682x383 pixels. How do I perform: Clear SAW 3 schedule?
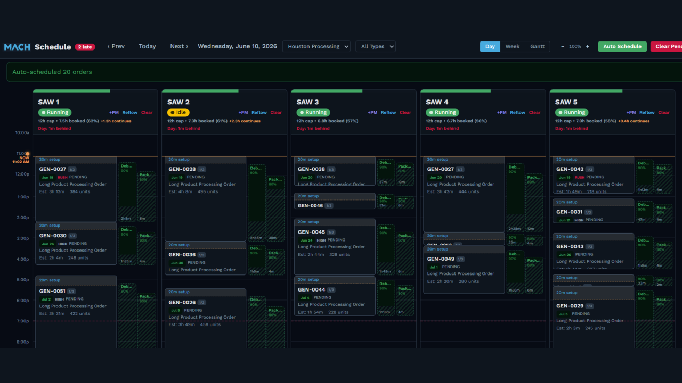coord(405,112)
